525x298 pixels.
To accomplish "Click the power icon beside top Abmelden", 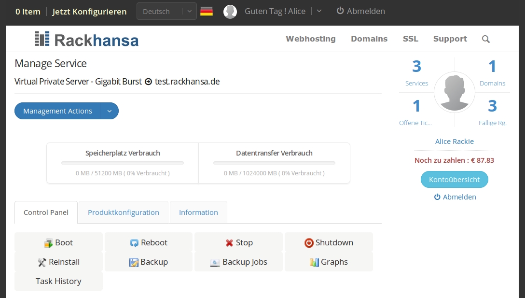I will [340, 11].
